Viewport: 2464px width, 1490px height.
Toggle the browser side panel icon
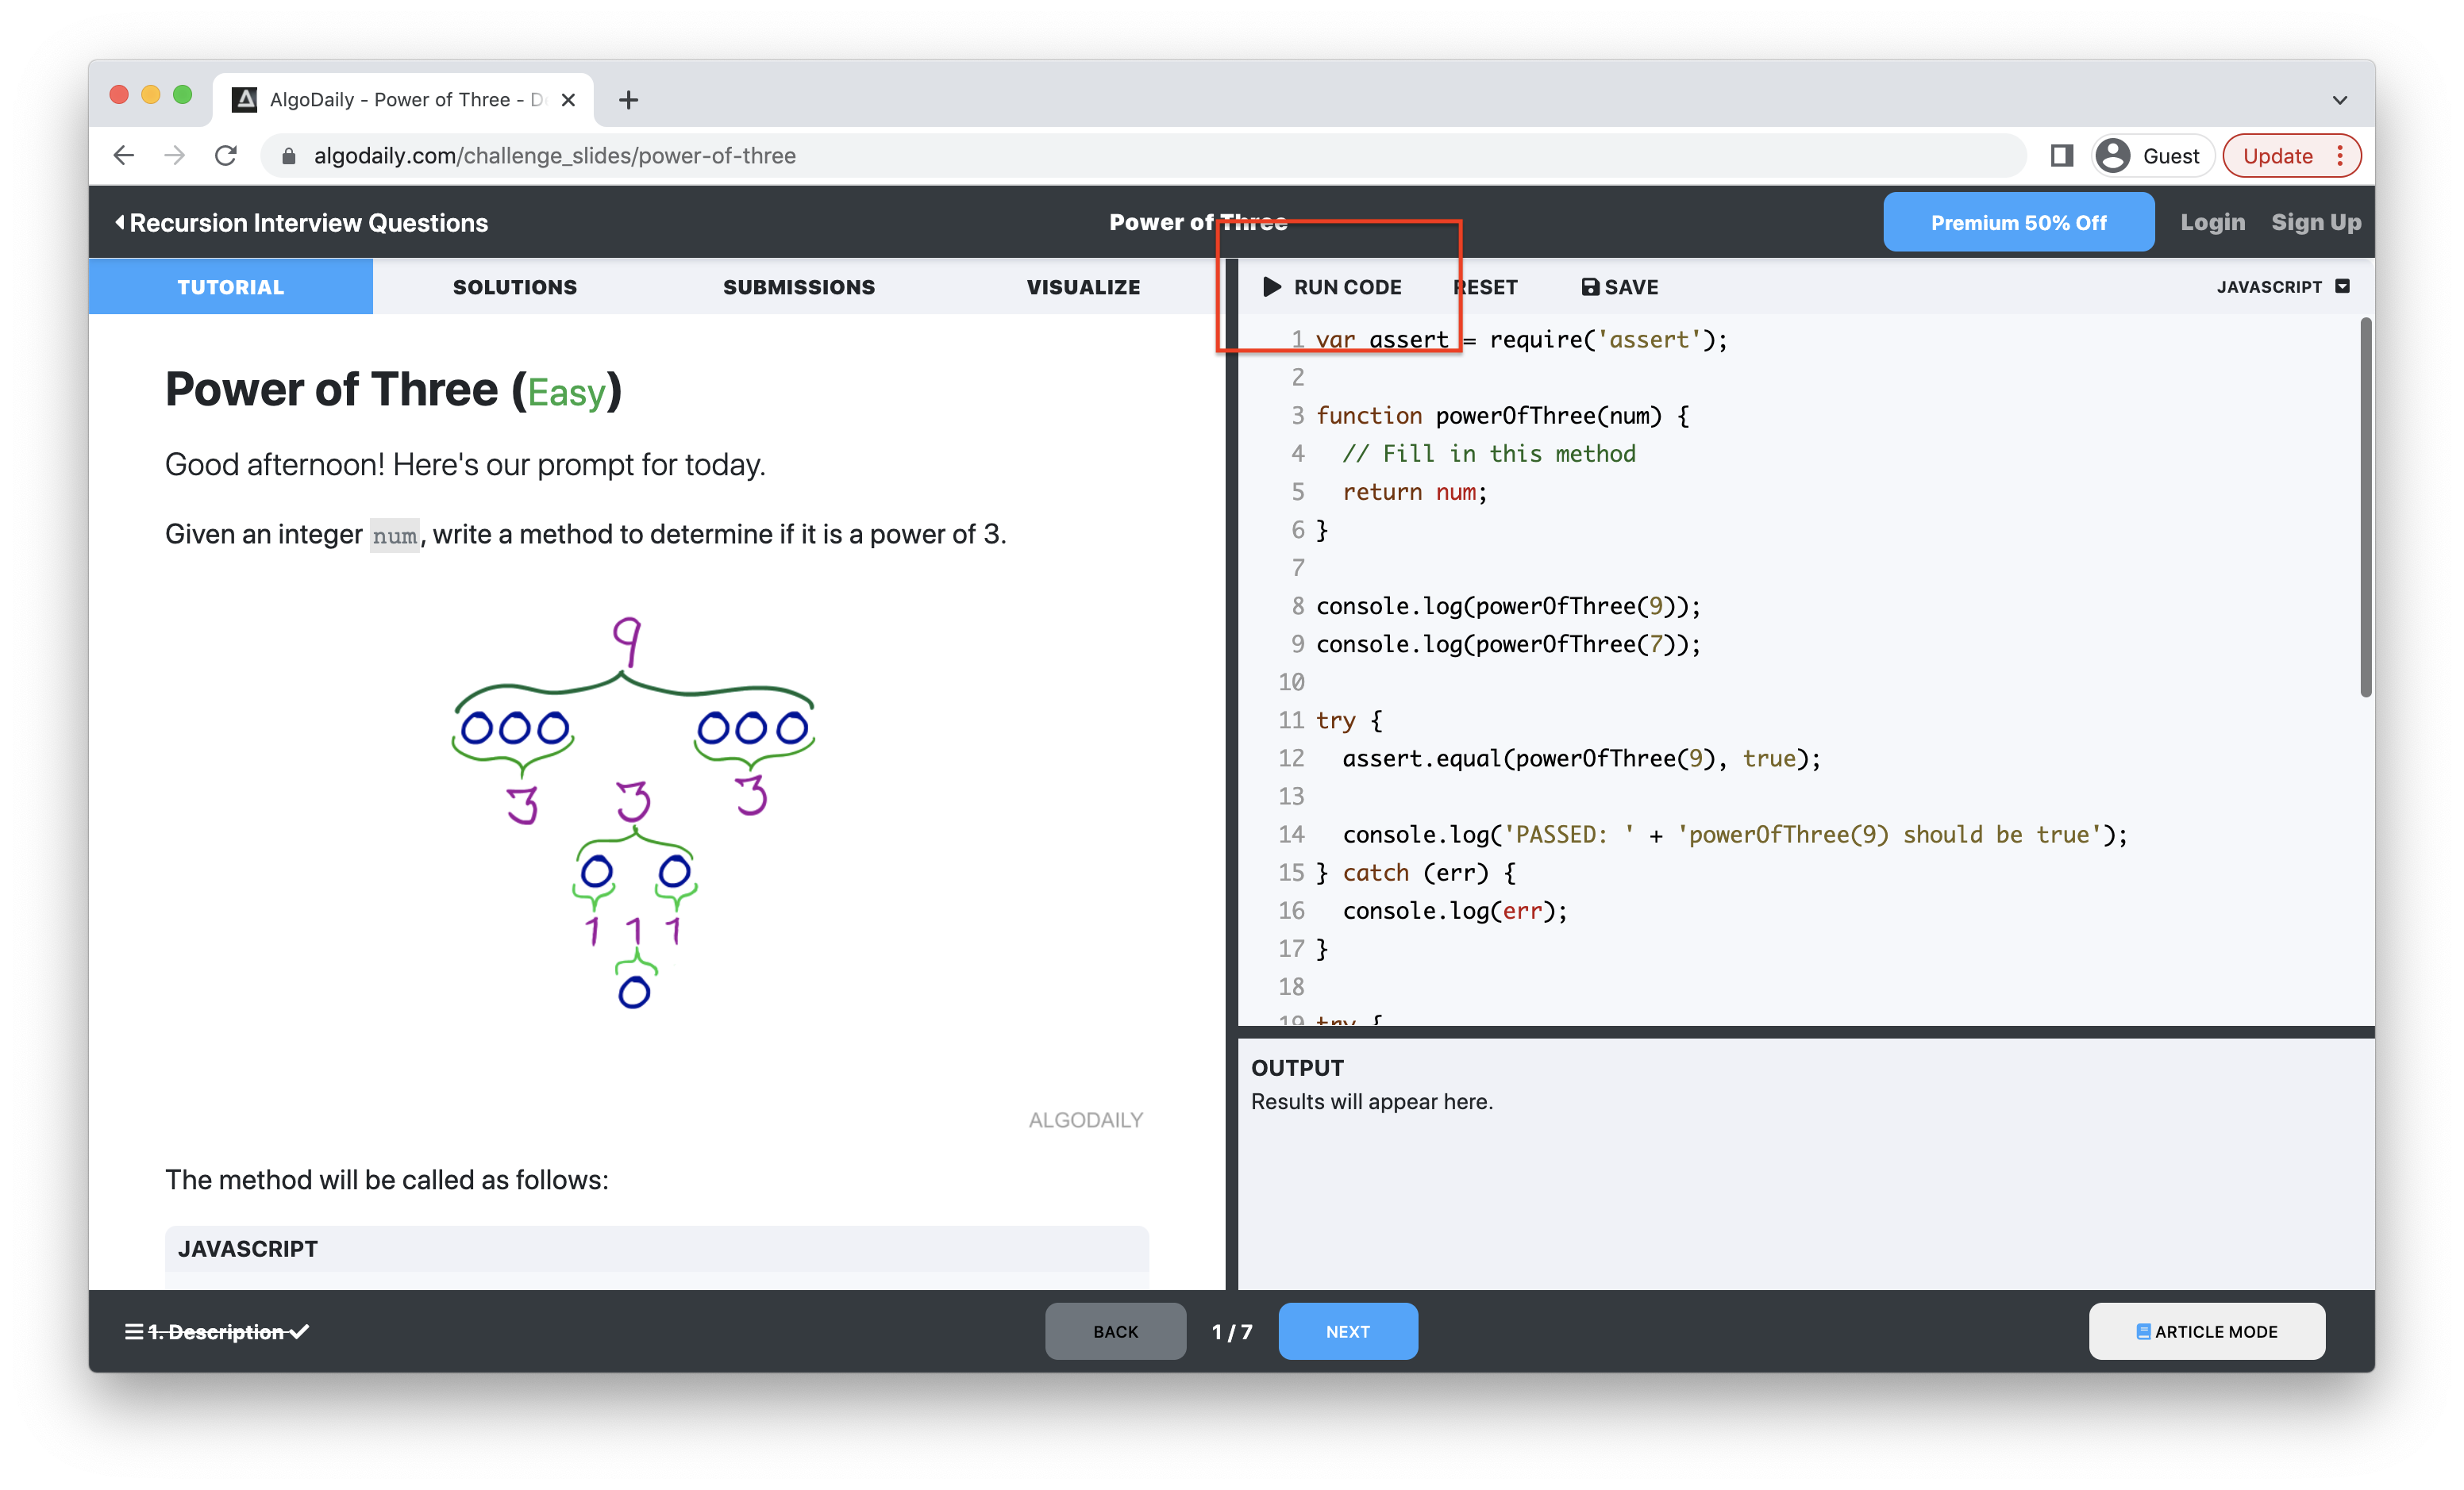tap(2061, 156)
